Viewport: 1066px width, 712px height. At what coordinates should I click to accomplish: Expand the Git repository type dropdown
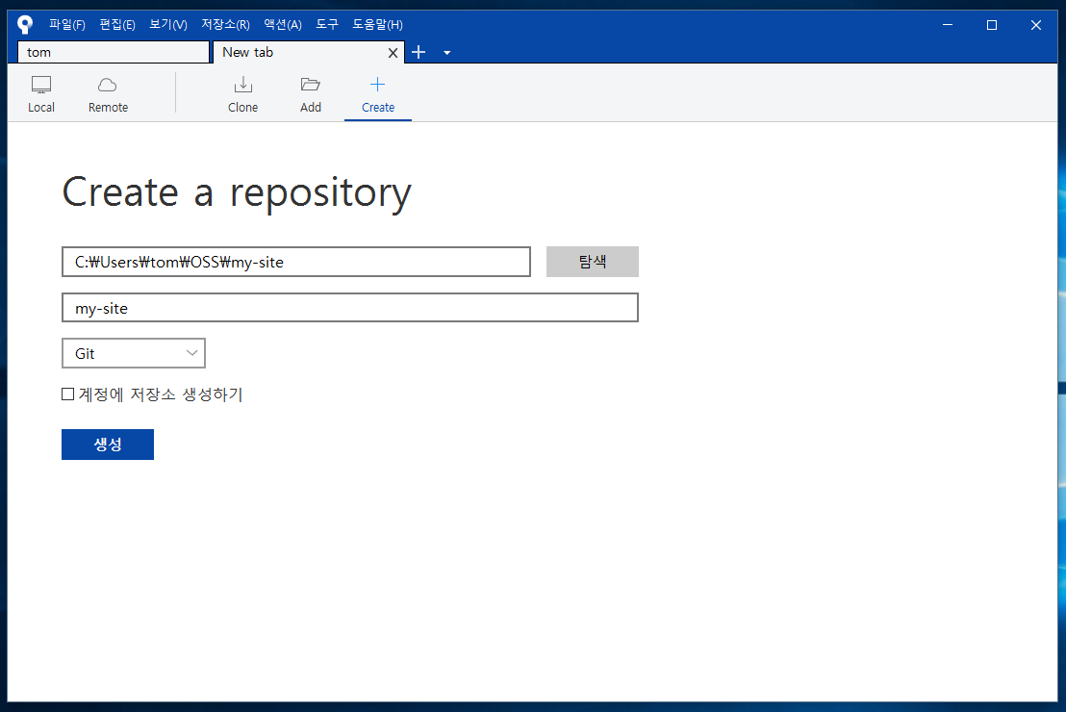point(133,353)
